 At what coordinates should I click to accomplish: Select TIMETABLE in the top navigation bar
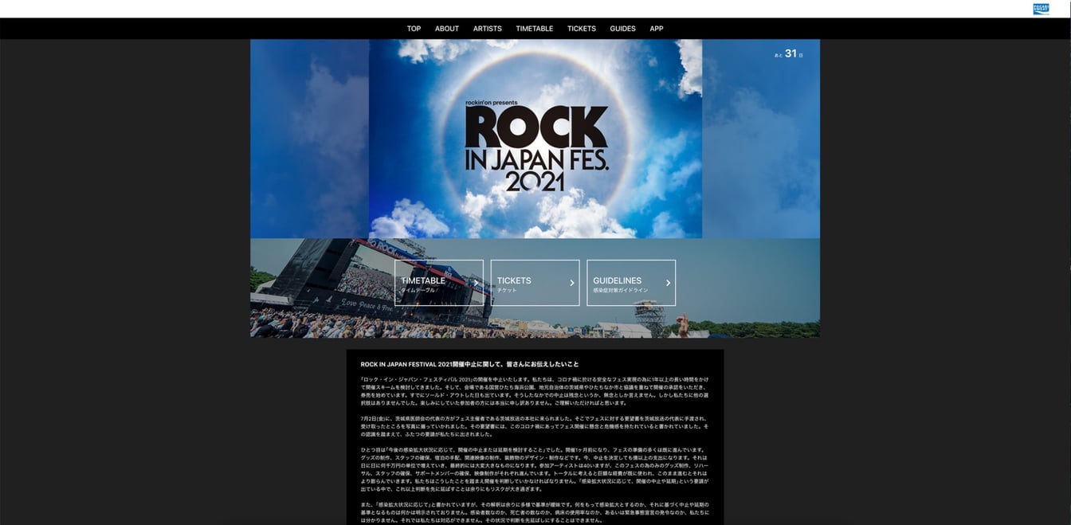tap(534, 29)
